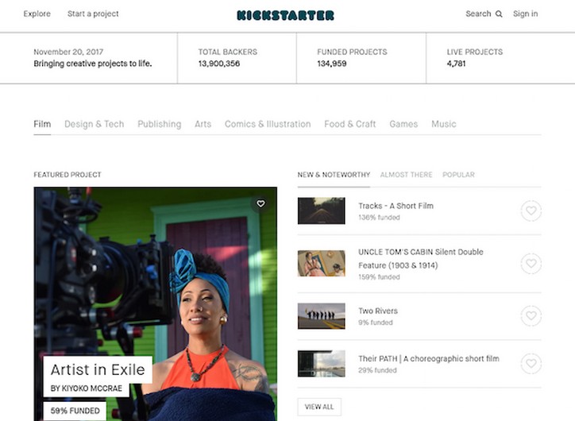Click the View All button
575x421 pixels.
319,407
